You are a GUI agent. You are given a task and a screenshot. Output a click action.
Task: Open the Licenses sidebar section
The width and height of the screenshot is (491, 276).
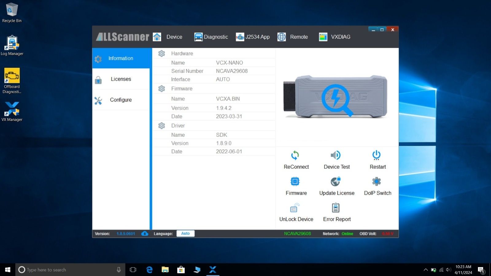[121, 79]
